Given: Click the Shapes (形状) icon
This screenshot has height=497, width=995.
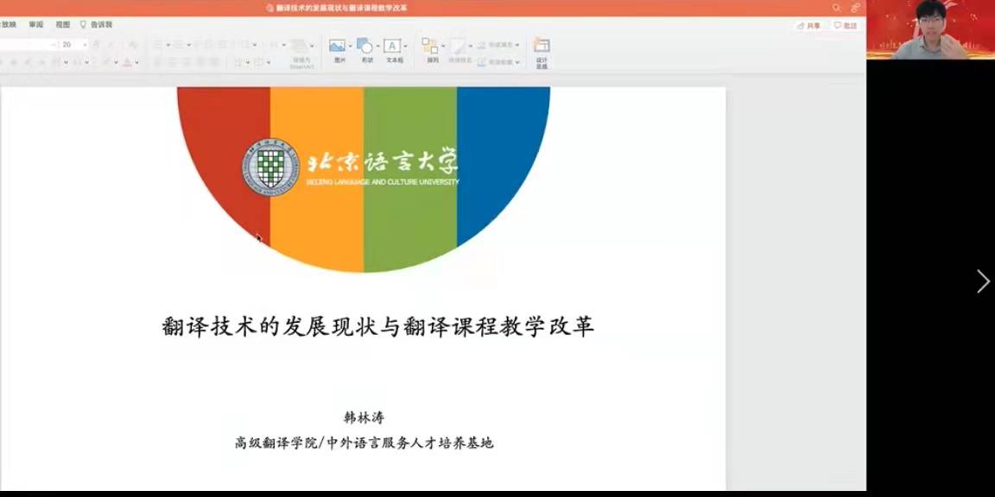Looking at the screenshot, I should (x=364, y=47).
